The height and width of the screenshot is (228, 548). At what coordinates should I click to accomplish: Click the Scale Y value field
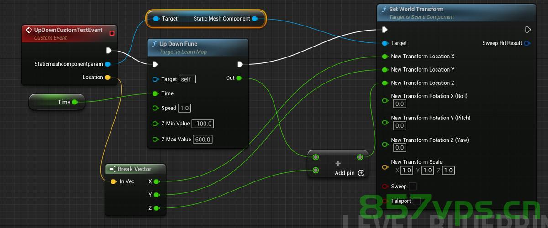(x=427, y=171)
